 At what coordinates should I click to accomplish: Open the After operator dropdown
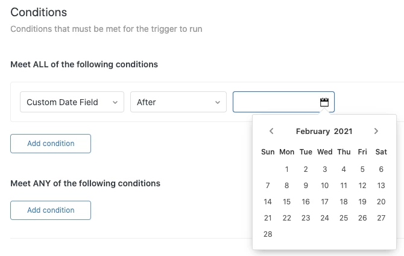point(178,102)
